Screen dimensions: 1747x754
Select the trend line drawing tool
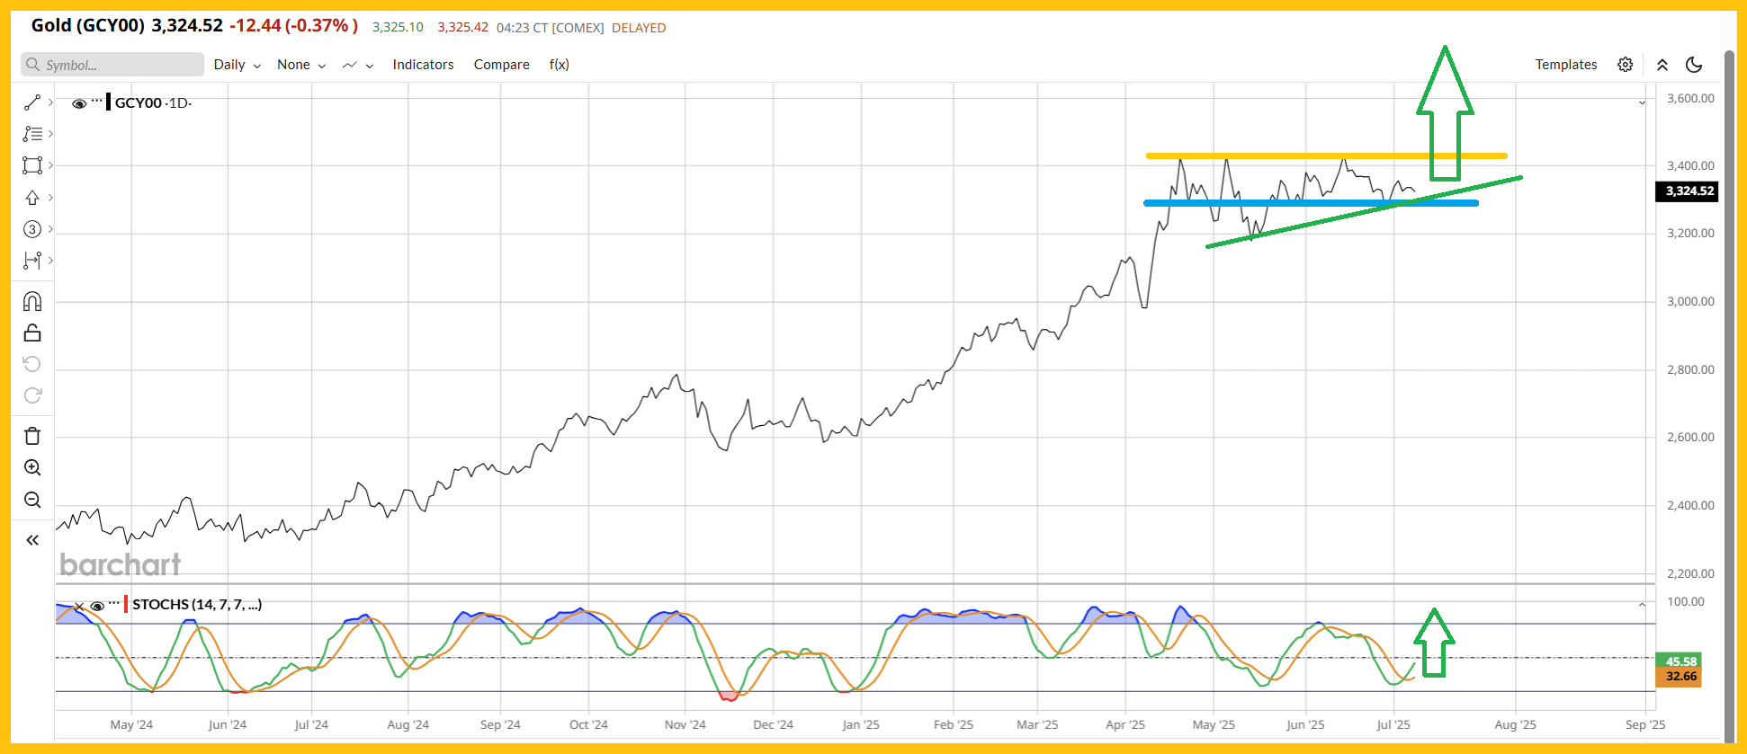point(32,102)
